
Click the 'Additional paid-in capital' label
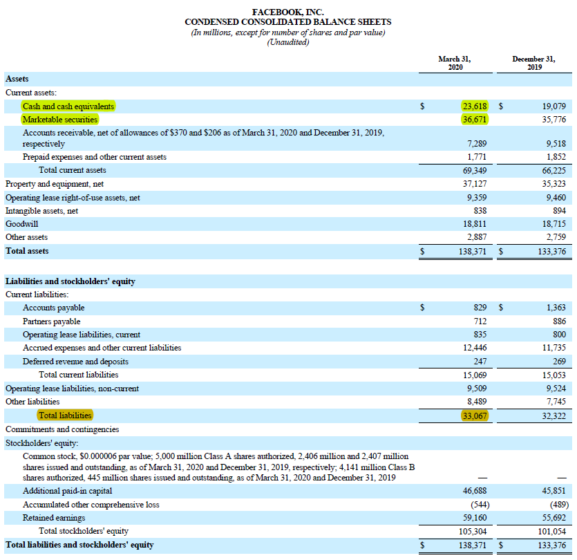click(x=67, y=491)
